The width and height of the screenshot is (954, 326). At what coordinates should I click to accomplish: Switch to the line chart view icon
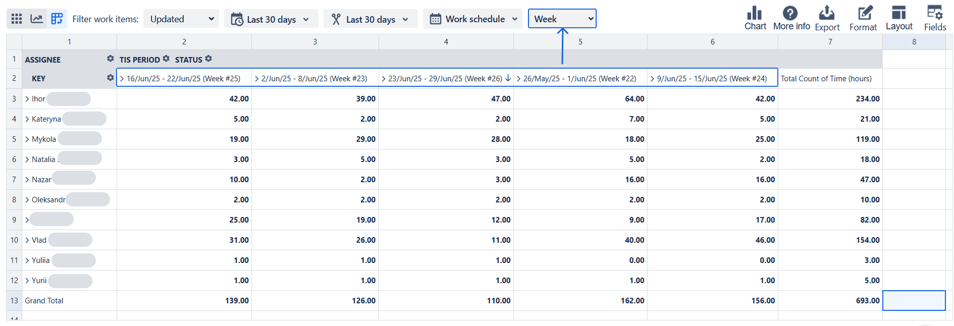point(36,19)
